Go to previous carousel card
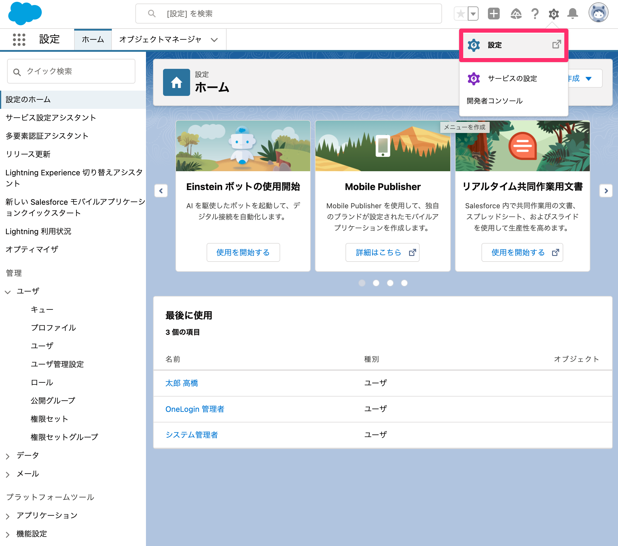 161,191
